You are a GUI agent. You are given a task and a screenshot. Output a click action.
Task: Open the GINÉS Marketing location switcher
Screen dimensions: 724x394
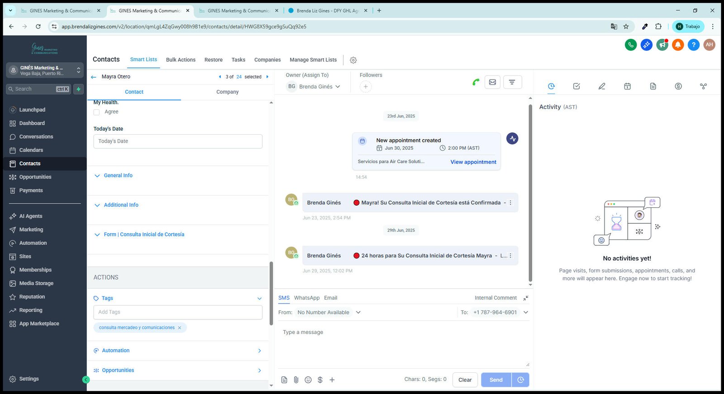(45, 70)
